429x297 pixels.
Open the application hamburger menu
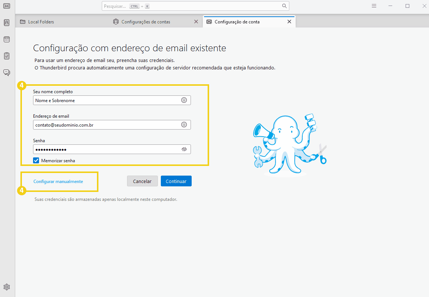pos(374,6)
